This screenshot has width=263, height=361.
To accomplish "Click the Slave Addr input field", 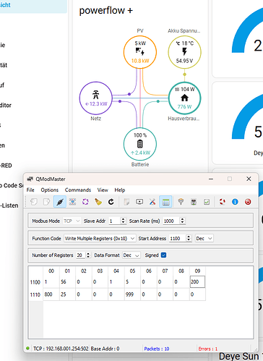I will pyautogui.click(x=114, y=221).
